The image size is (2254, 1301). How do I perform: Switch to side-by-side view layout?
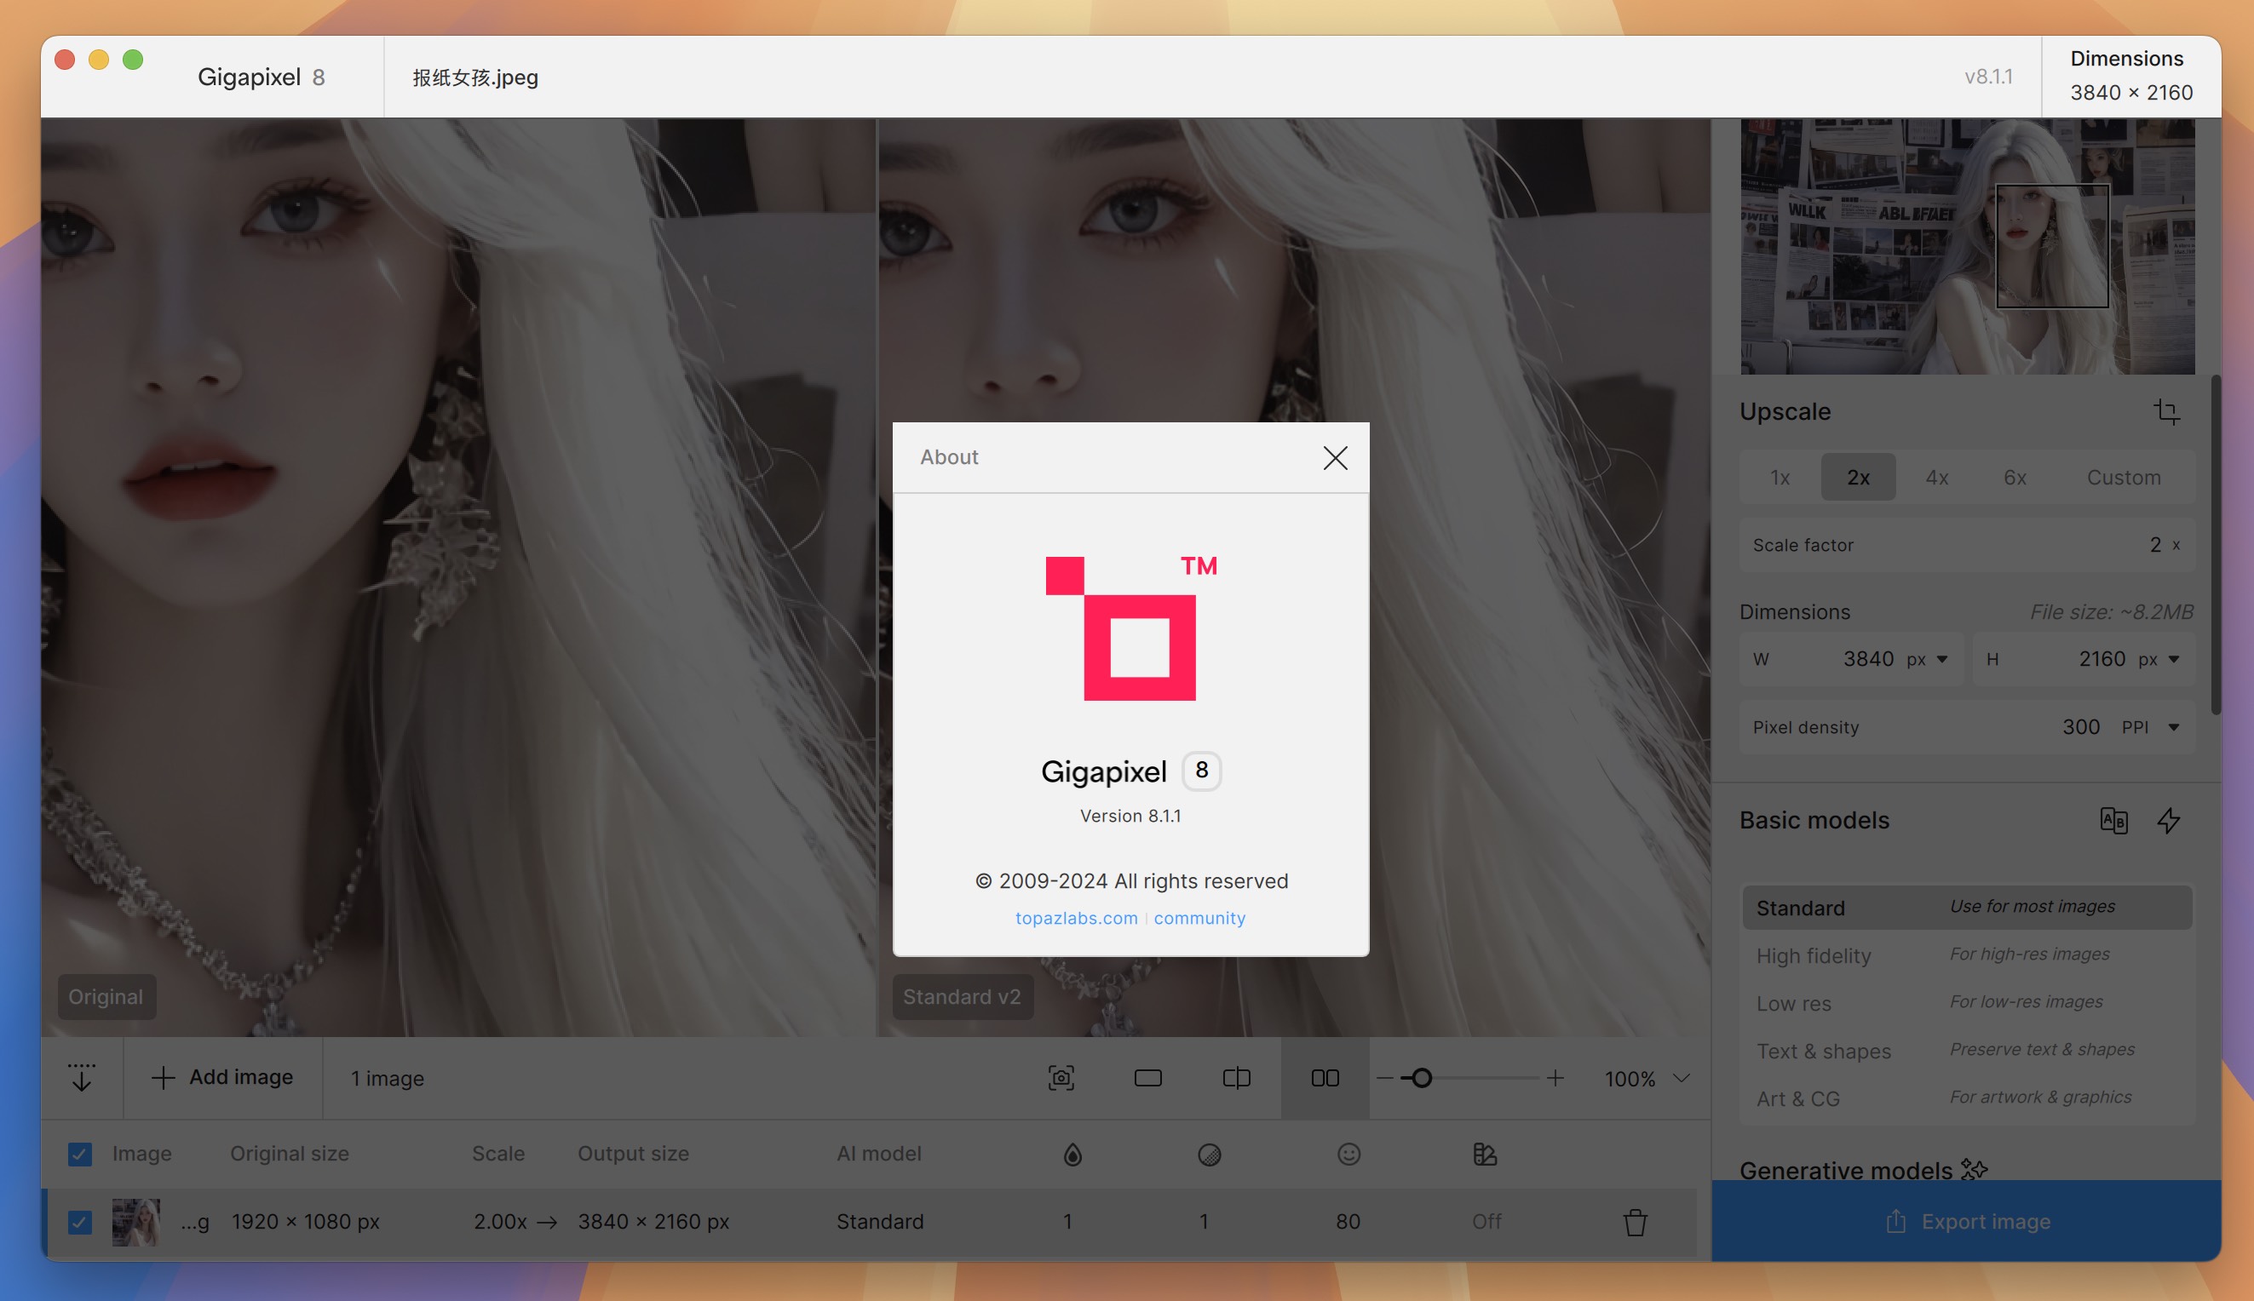(x=1325, y=1078)
